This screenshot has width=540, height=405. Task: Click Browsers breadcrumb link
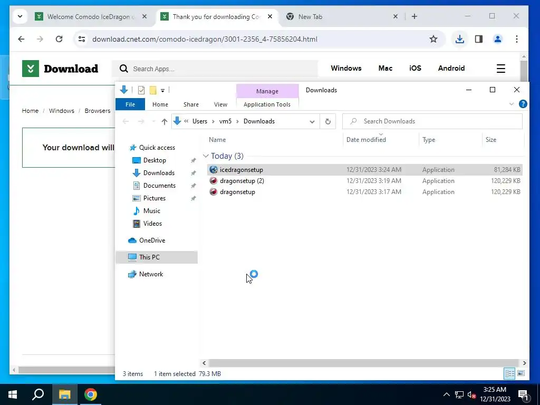98,111
